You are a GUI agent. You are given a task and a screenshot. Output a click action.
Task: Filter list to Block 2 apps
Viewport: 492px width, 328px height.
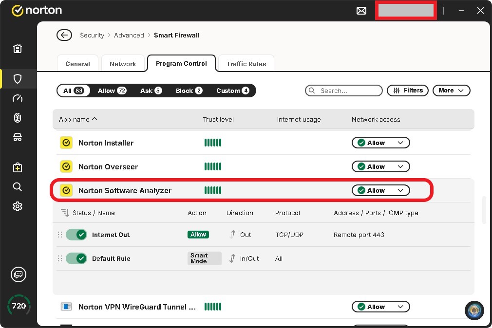(189, 91)
